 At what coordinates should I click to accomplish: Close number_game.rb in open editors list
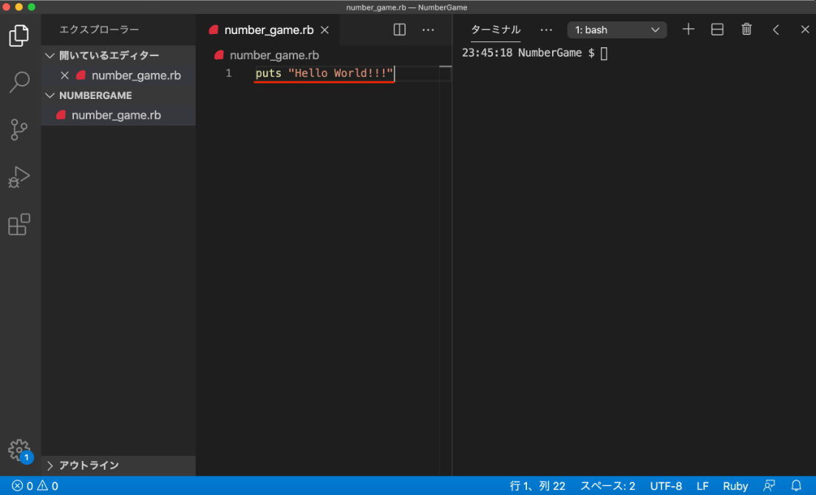coord(64,75)
